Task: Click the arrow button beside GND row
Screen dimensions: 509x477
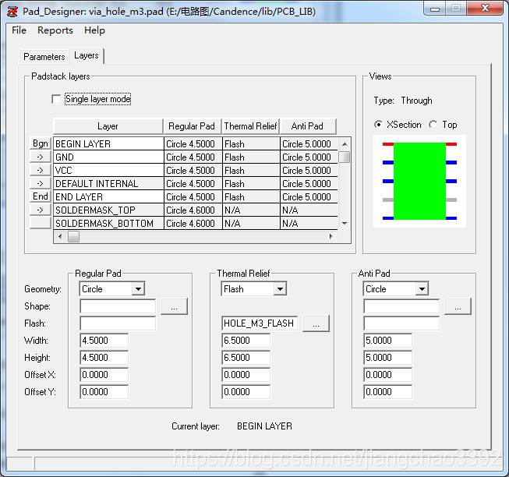Action: click(x=41, y=157)
